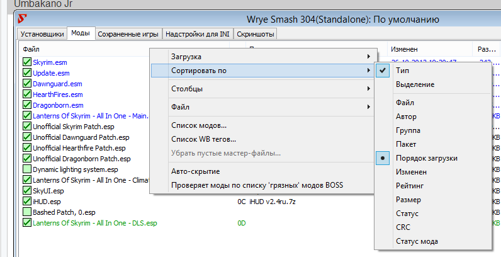Toggle sort by Тип option

click(x=433, y=71)
